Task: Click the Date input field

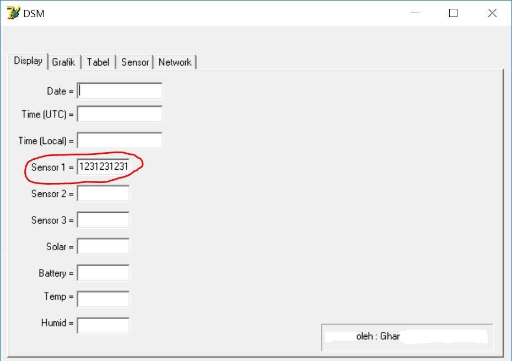Action: [120, 91]
